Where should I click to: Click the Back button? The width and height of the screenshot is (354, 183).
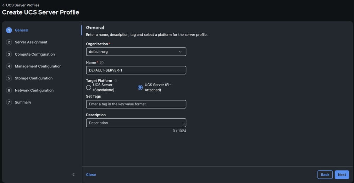point(325,174)
